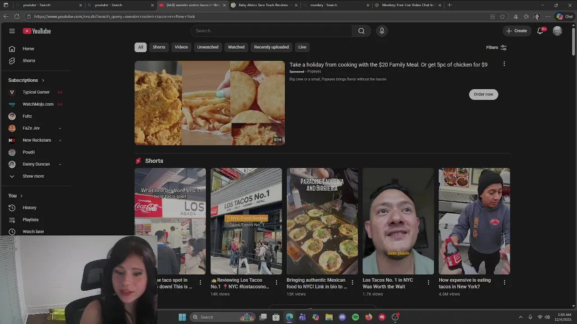Close the 'sweater orders tacos' browser tab
The width and height of the screenshot is (577, 324).
click(x=224, y=5)
